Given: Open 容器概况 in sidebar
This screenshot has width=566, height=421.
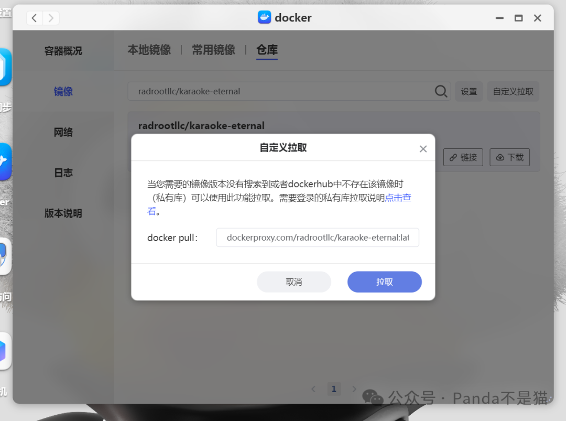Looking at the screenshot, I should point(63,51).
